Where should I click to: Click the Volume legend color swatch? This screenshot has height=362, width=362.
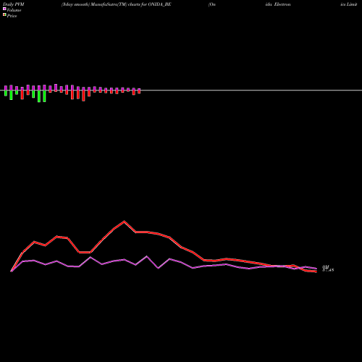point(4,9)
